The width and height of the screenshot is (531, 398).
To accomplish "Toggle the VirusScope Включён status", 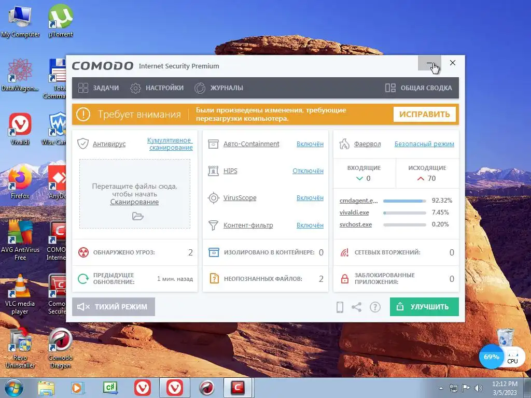I will 310,198.
